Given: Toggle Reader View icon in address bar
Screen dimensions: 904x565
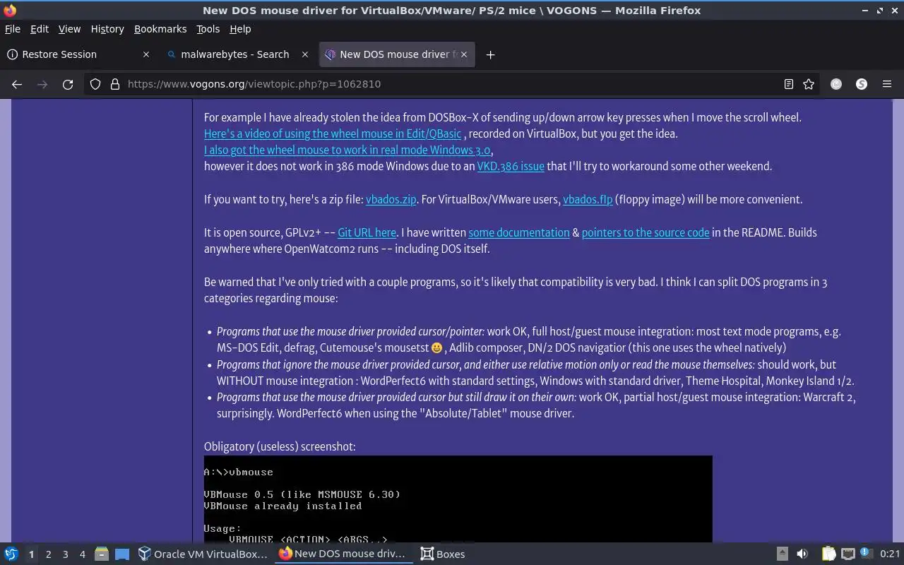Looking at the screenshot, I should 789,84.
